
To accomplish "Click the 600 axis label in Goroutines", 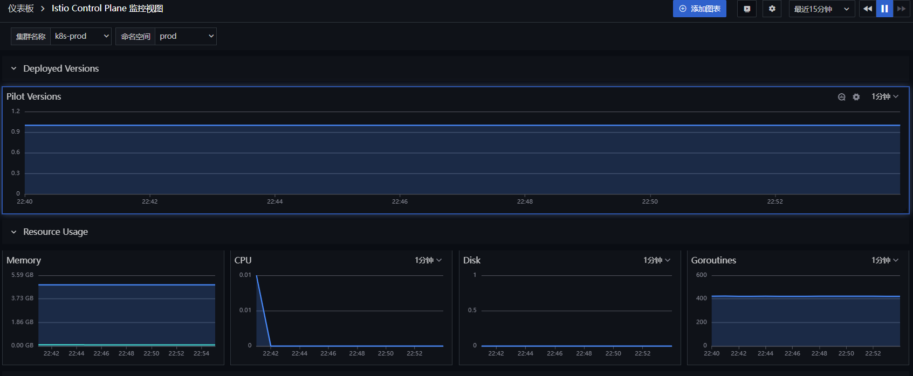I will [x=701, y=275].
